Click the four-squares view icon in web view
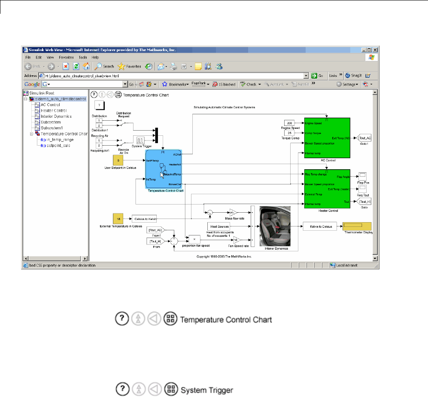The image size is (428, 400). [118, 95]
